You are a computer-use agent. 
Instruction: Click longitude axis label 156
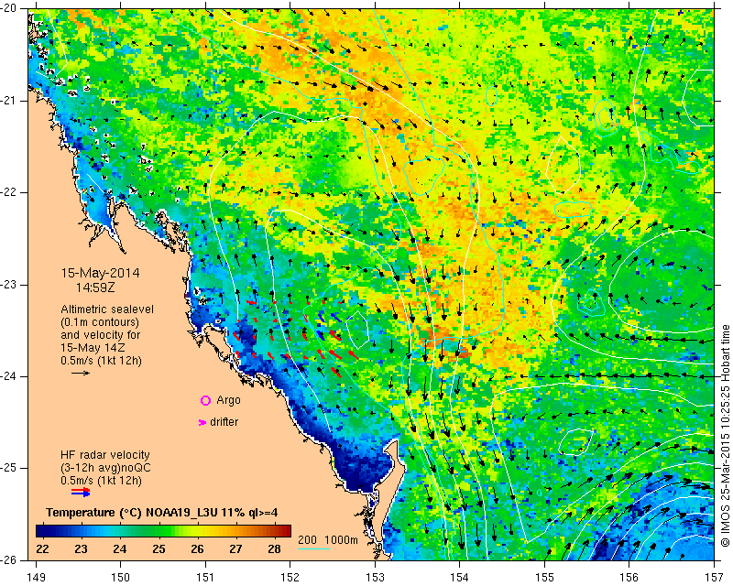(x=629, y=578)
